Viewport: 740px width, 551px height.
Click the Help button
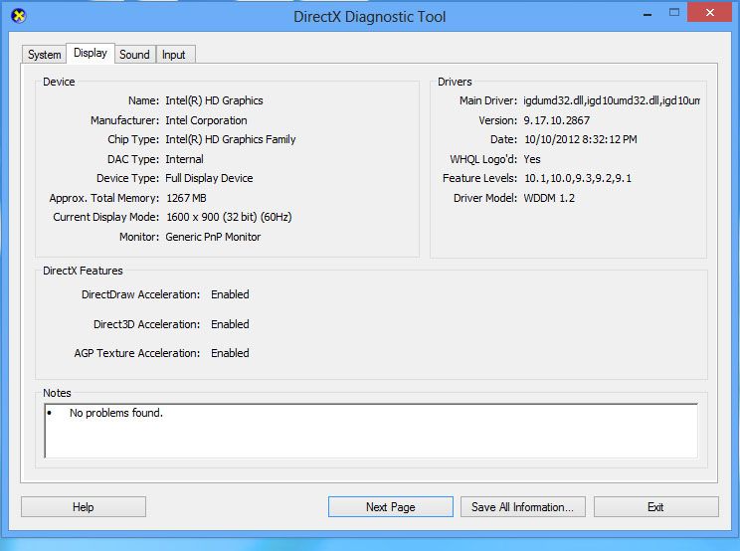click(84, 506)
